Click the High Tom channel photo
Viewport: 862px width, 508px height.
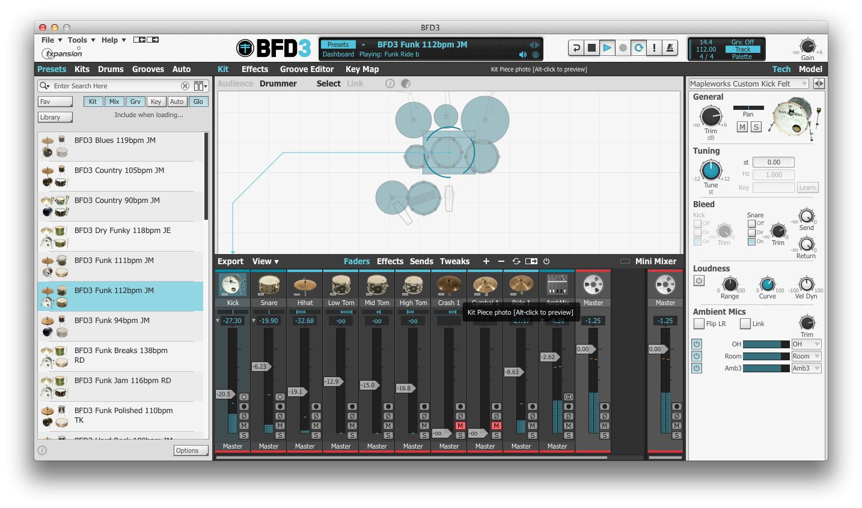413,285
